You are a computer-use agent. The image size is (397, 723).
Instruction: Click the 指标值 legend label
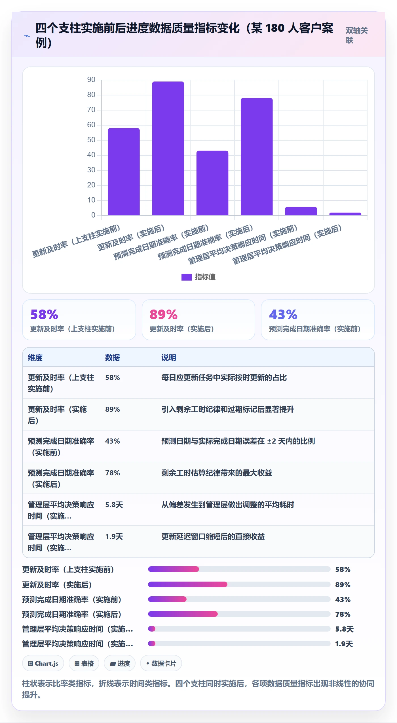click(205, 277)
